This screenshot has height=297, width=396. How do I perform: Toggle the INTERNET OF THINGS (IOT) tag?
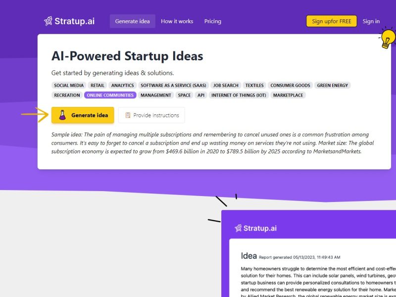tap(239, 95)
